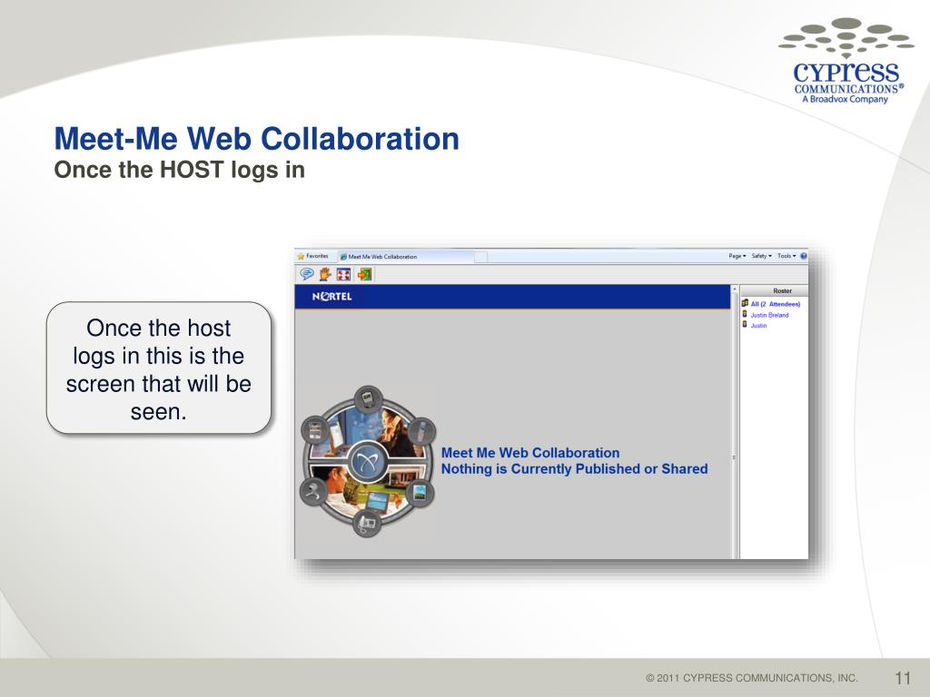Open a new blank browser tab
This screenshot has height=697, width=930.
tap(481, 257)
